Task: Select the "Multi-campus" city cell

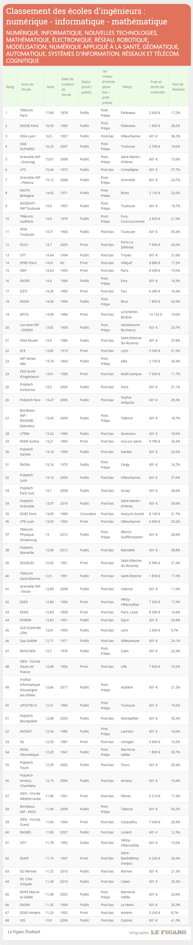Action: click(x=131, y=374)
